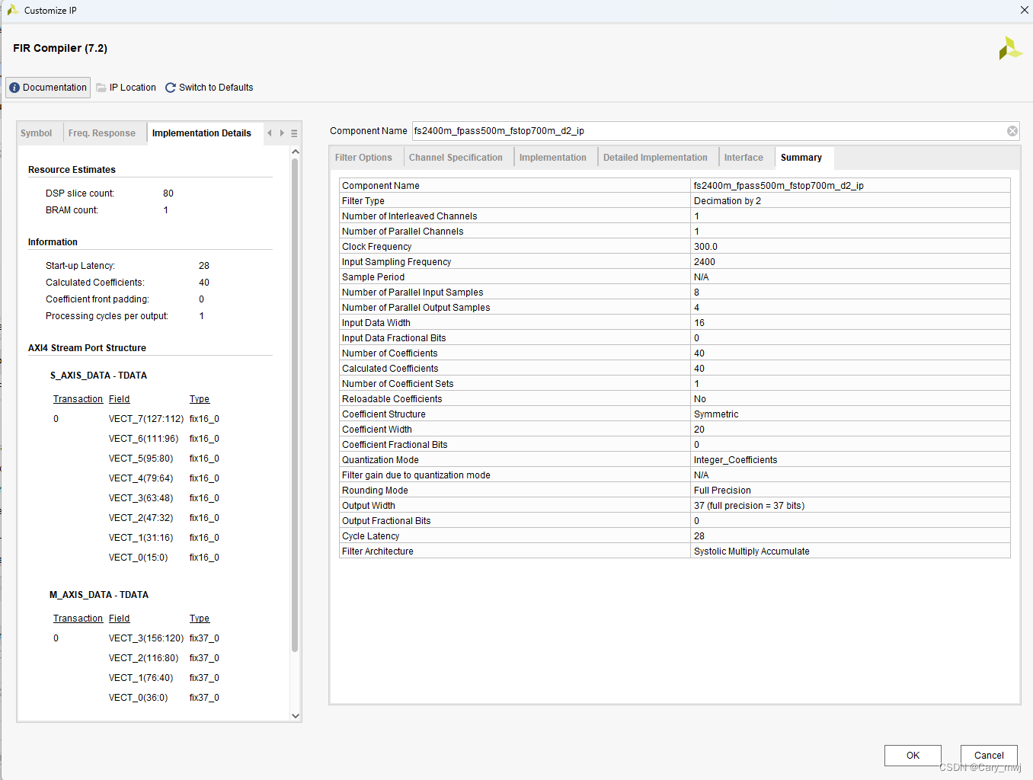
Task: Click the left panel scroll-down arrow
Action: (x=296, y=716)
